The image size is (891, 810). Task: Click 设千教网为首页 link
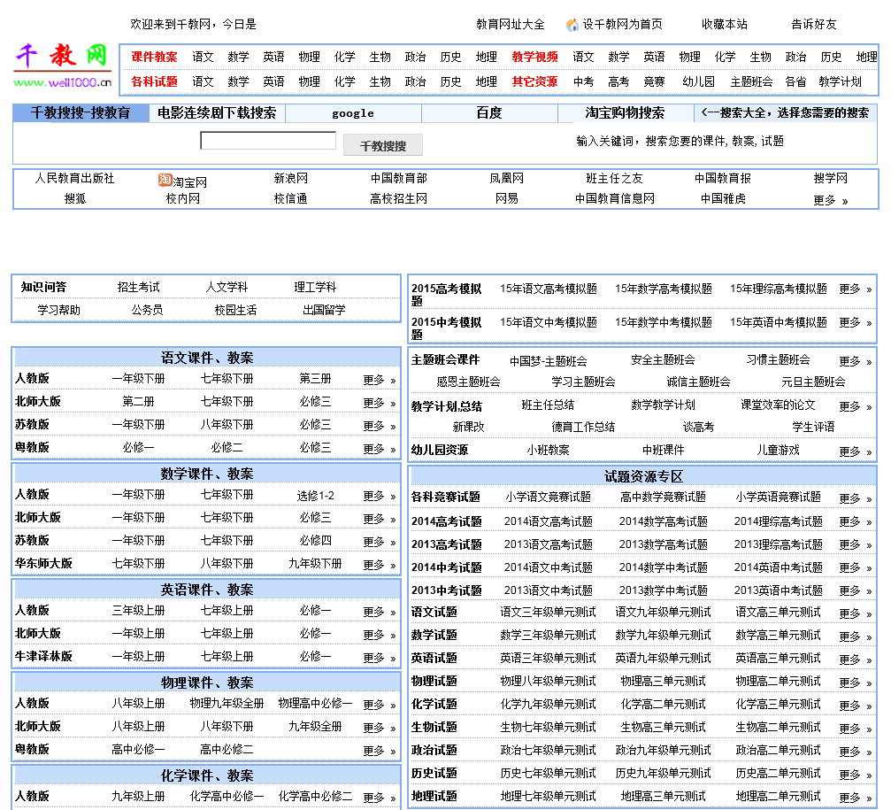click(622, 25)
